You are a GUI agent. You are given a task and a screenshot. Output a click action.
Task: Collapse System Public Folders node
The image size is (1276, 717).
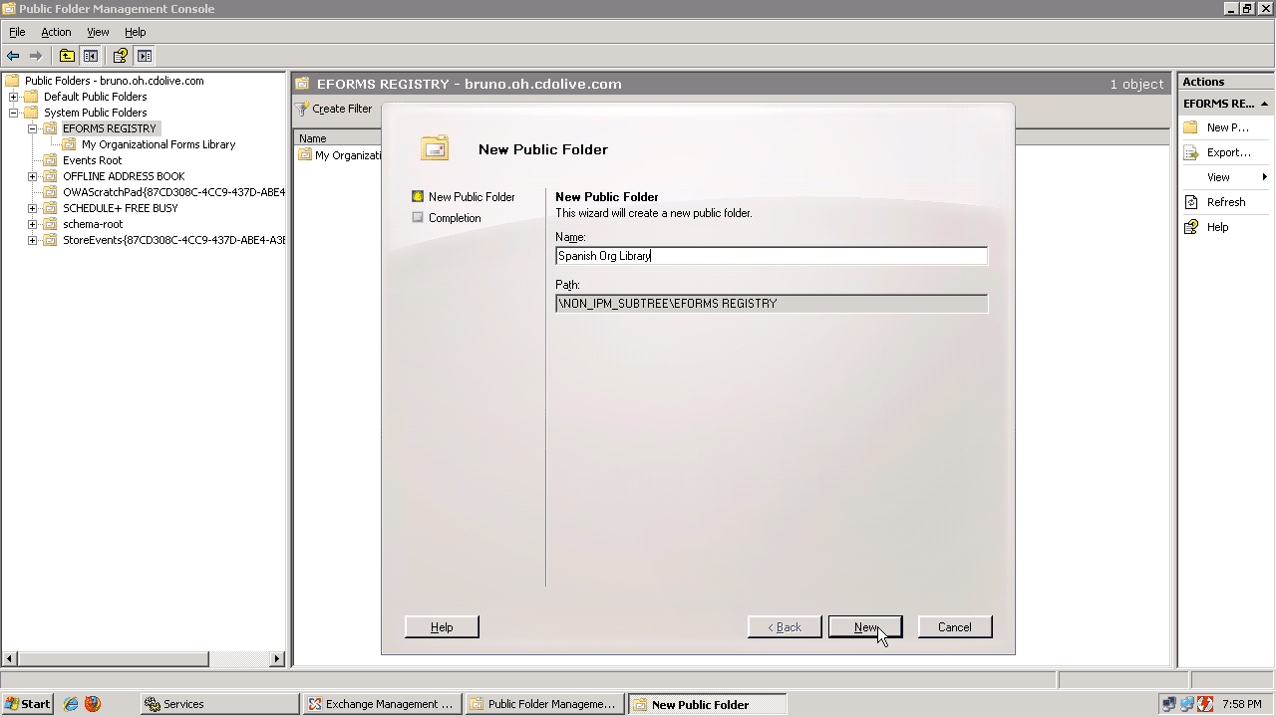[x=13, y=113]
